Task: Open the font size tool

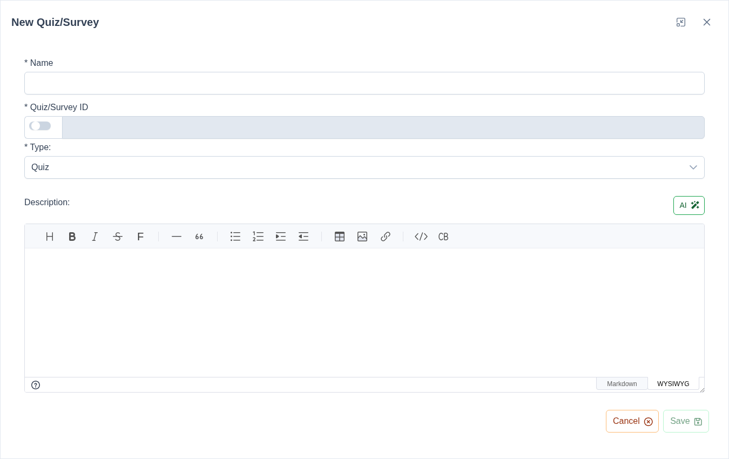Action: point(140,237)
